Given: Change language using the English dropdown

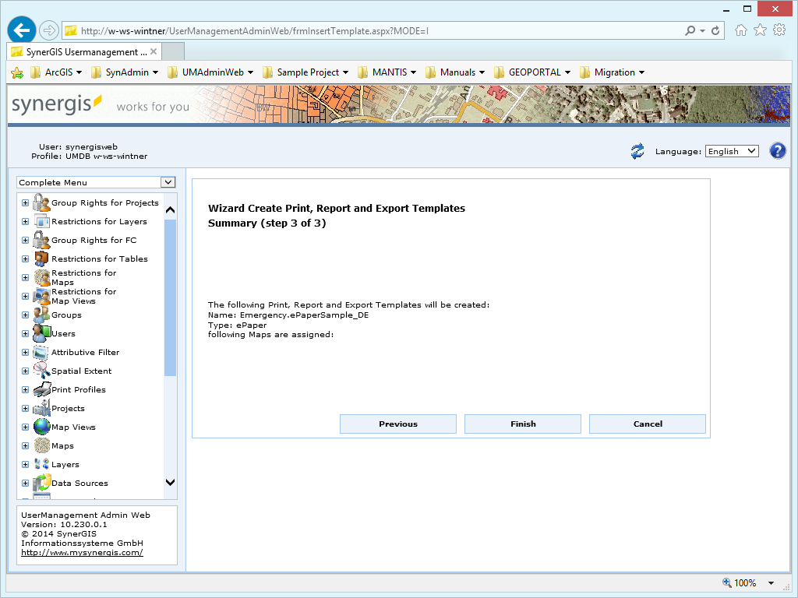Looking at the screenshot, I should (731, 151).
